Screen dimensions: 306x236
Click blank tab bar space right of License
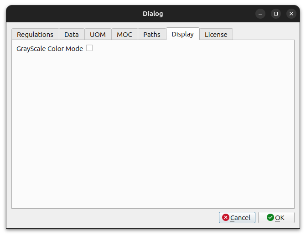tap(265, 35)
